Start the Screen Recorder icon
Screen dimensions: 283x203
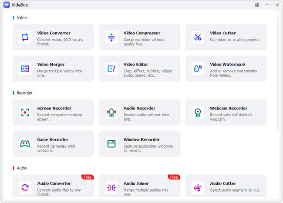tap(25, 112)
